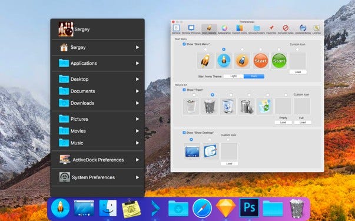This screenshot has width=355, height=221.
Task: Select the red Start button icon radio
Action: point(261,50)
